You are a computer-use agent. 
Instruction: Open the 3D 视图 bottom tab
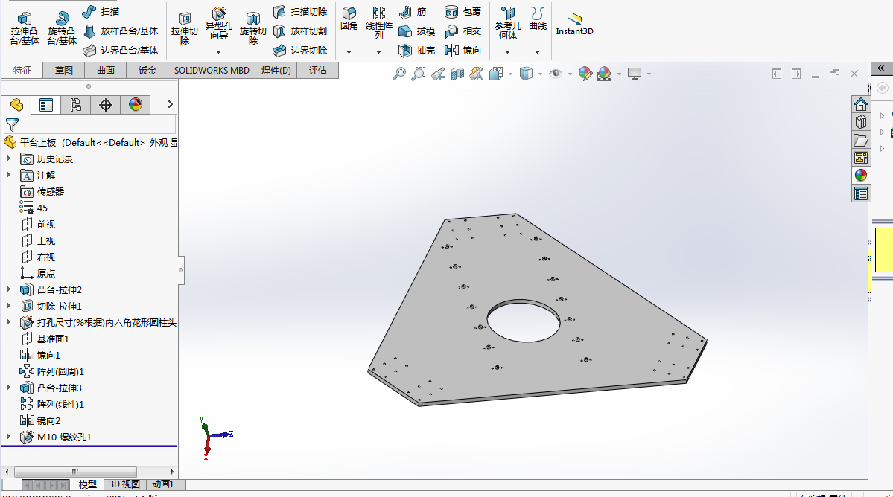124,484
